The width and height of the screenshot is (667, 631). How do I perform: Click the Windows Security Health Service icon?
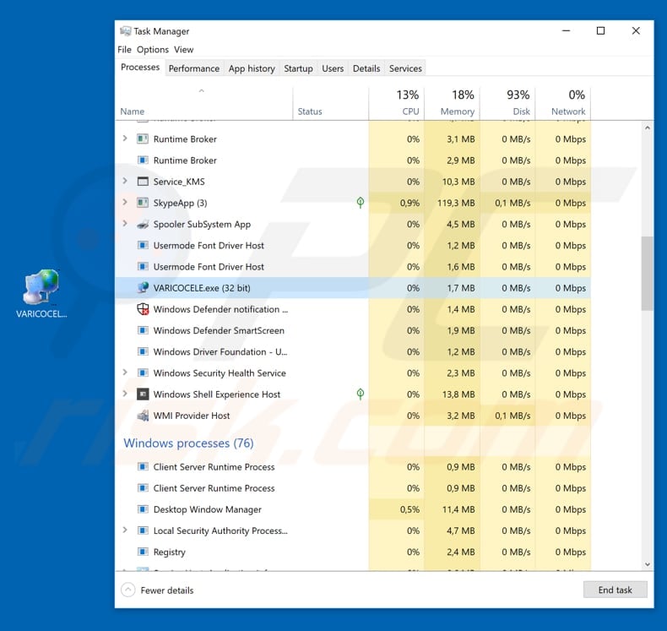click(x=143, y=373)
